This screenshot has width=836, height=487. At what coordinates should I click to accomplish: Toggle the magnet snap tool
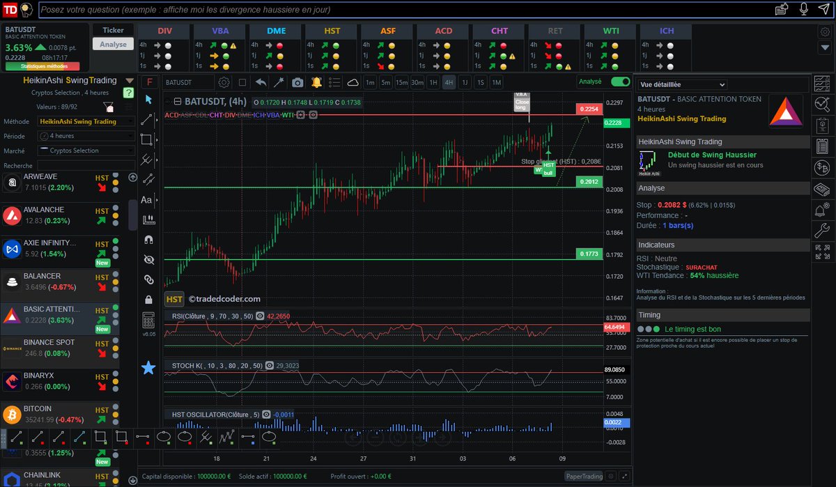[148, 240]
